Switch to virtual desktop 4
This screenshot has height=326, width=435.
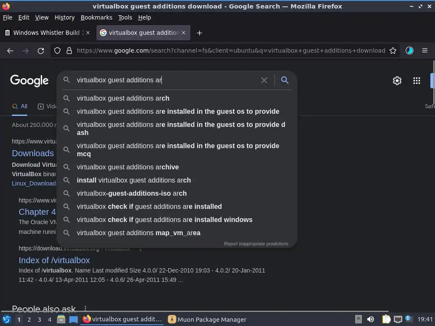click(50, 320)
